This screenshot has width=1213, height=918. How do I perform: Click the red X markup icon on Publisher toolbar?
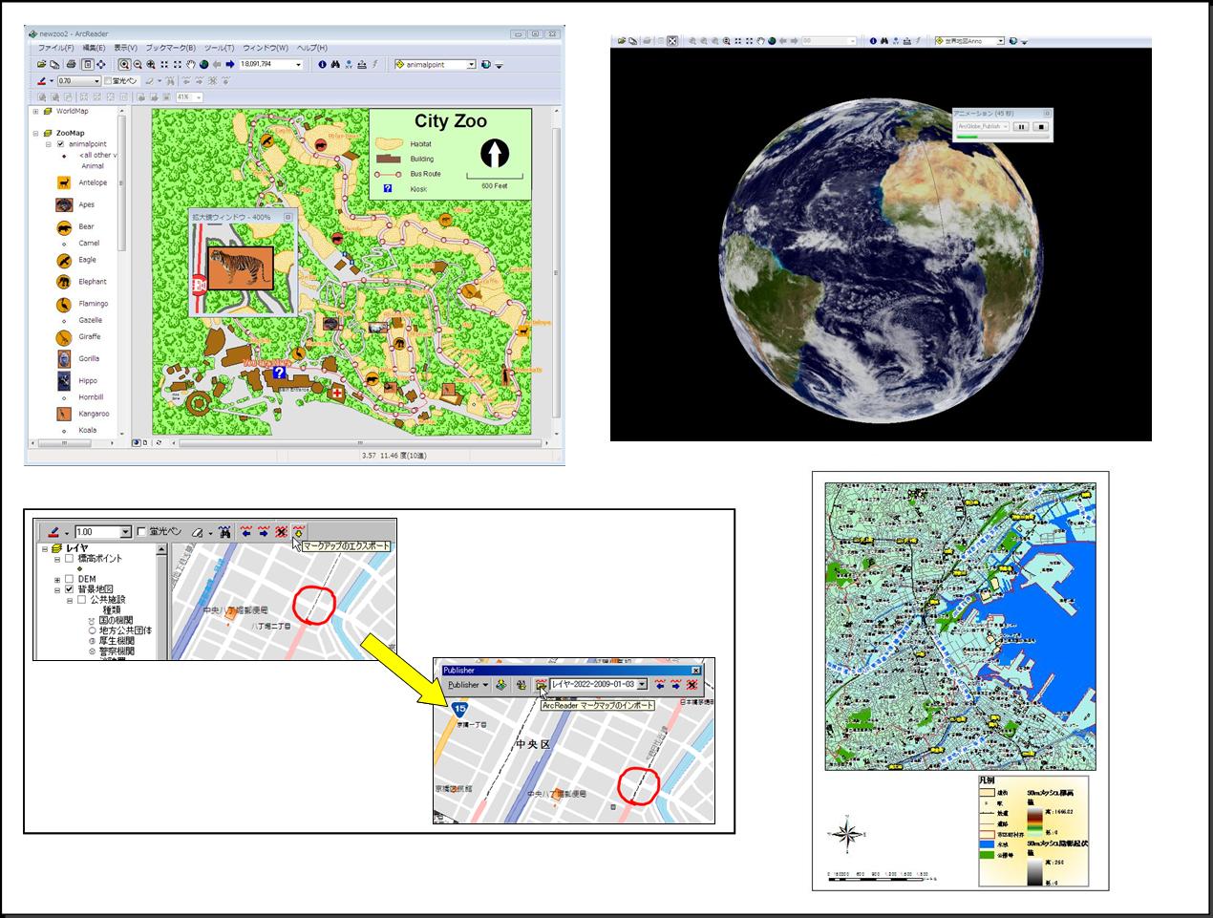tap(692, 685)
